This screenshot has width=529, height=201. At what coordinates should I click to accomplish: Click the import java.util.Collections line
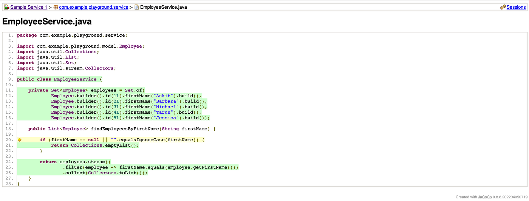point(58,52)
